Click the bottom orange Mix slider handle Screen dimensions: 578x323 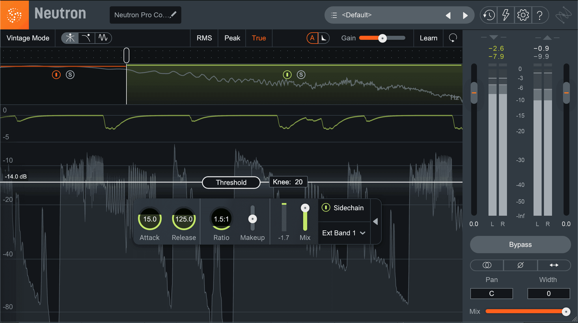pyautogui.click(x=566, y=311)
